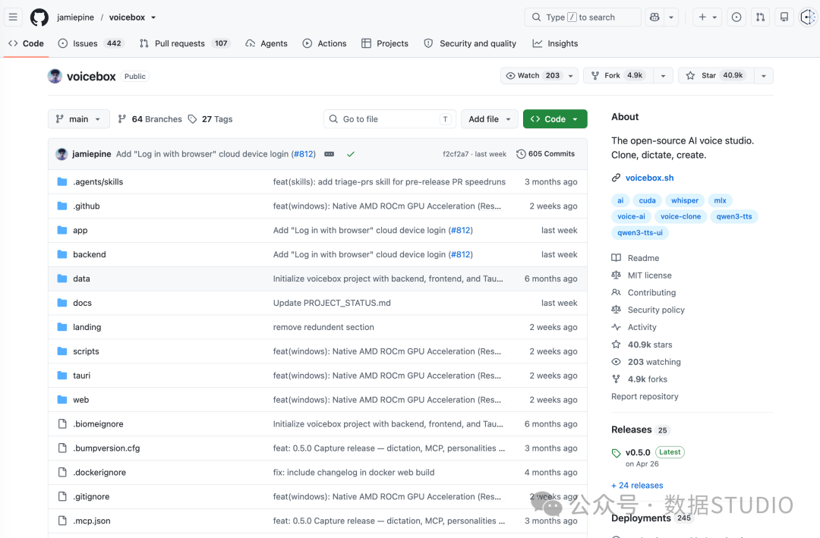This screenshot has width=820, height=538.
Task: Open the voicebox.sh website link
Action: click(x=649, y=178)
